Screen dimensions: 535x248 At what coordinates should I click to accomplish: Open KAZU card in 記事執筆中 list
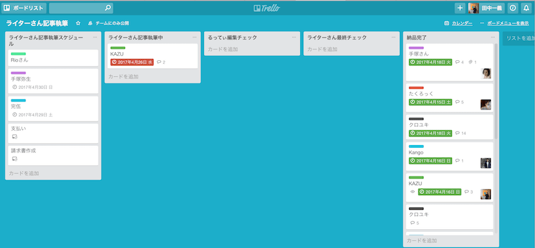point(152,56)
